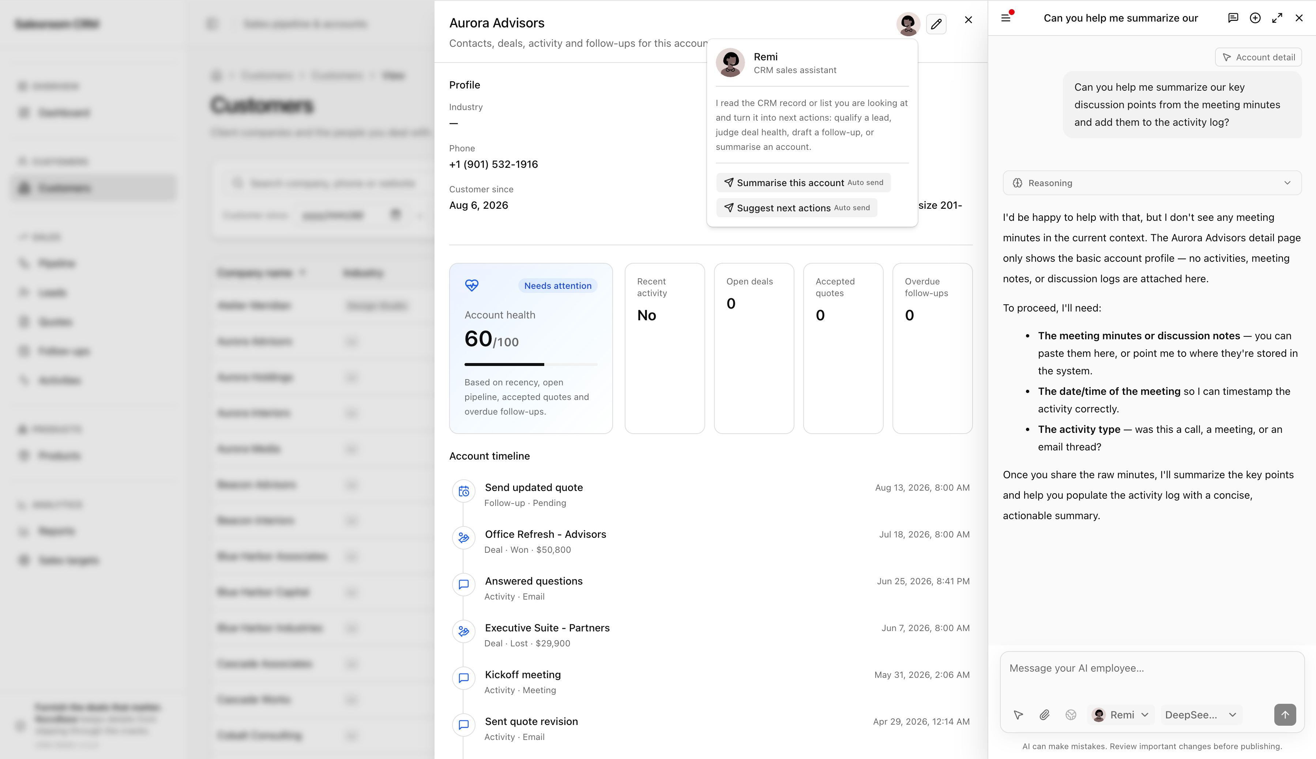Start a new chat with the plus icon
Screen dimensions: 1316x759
1255,18
